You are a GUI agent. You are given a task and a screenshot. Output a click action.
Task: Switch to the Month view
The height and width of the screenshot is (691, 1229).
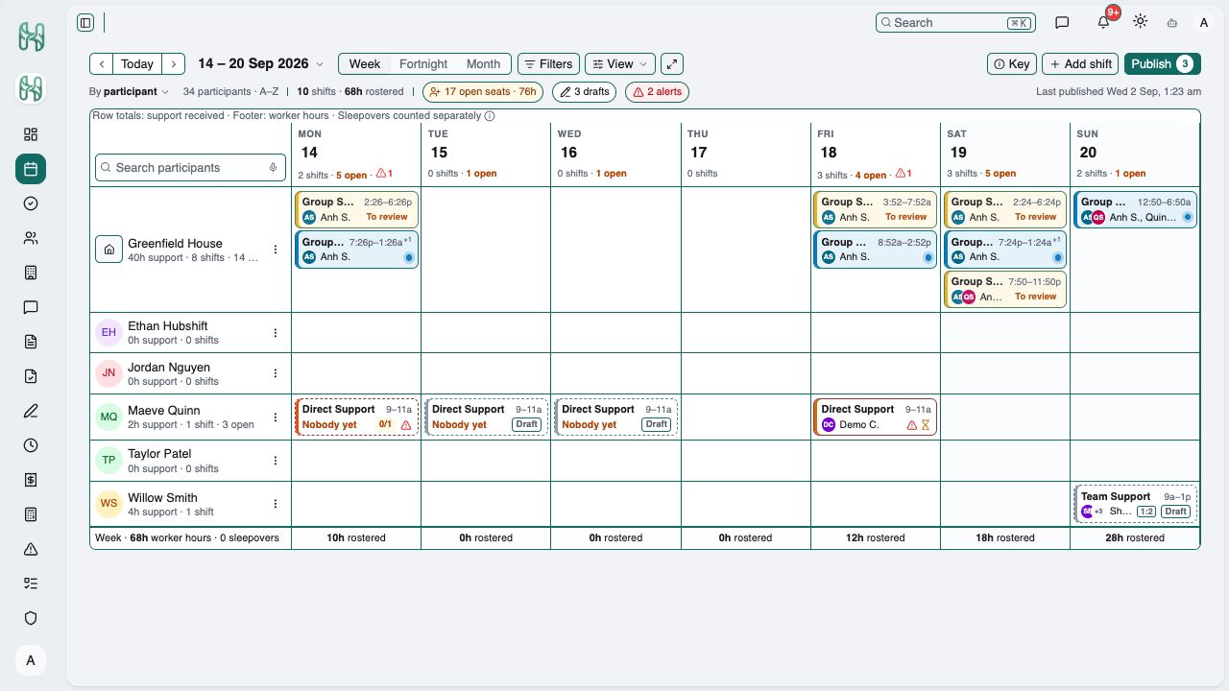point(483,64)
